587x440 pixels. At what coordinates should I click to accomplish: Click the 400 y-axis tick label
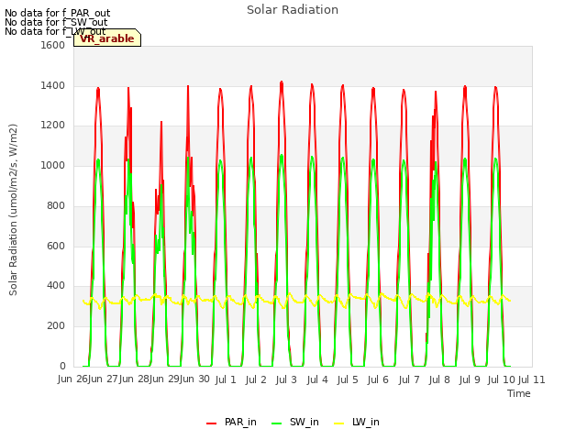(x=56, y=286)
